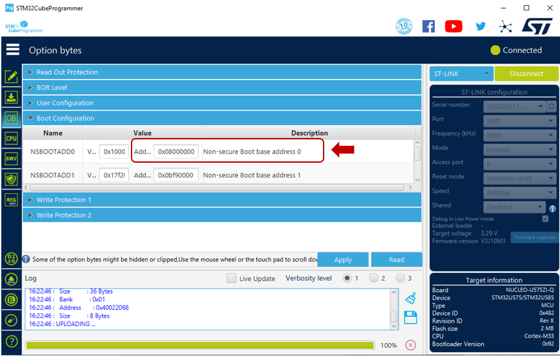This screenshot has width=560, height=356.
Task: Click the ST logo
Action: [537, 27]
